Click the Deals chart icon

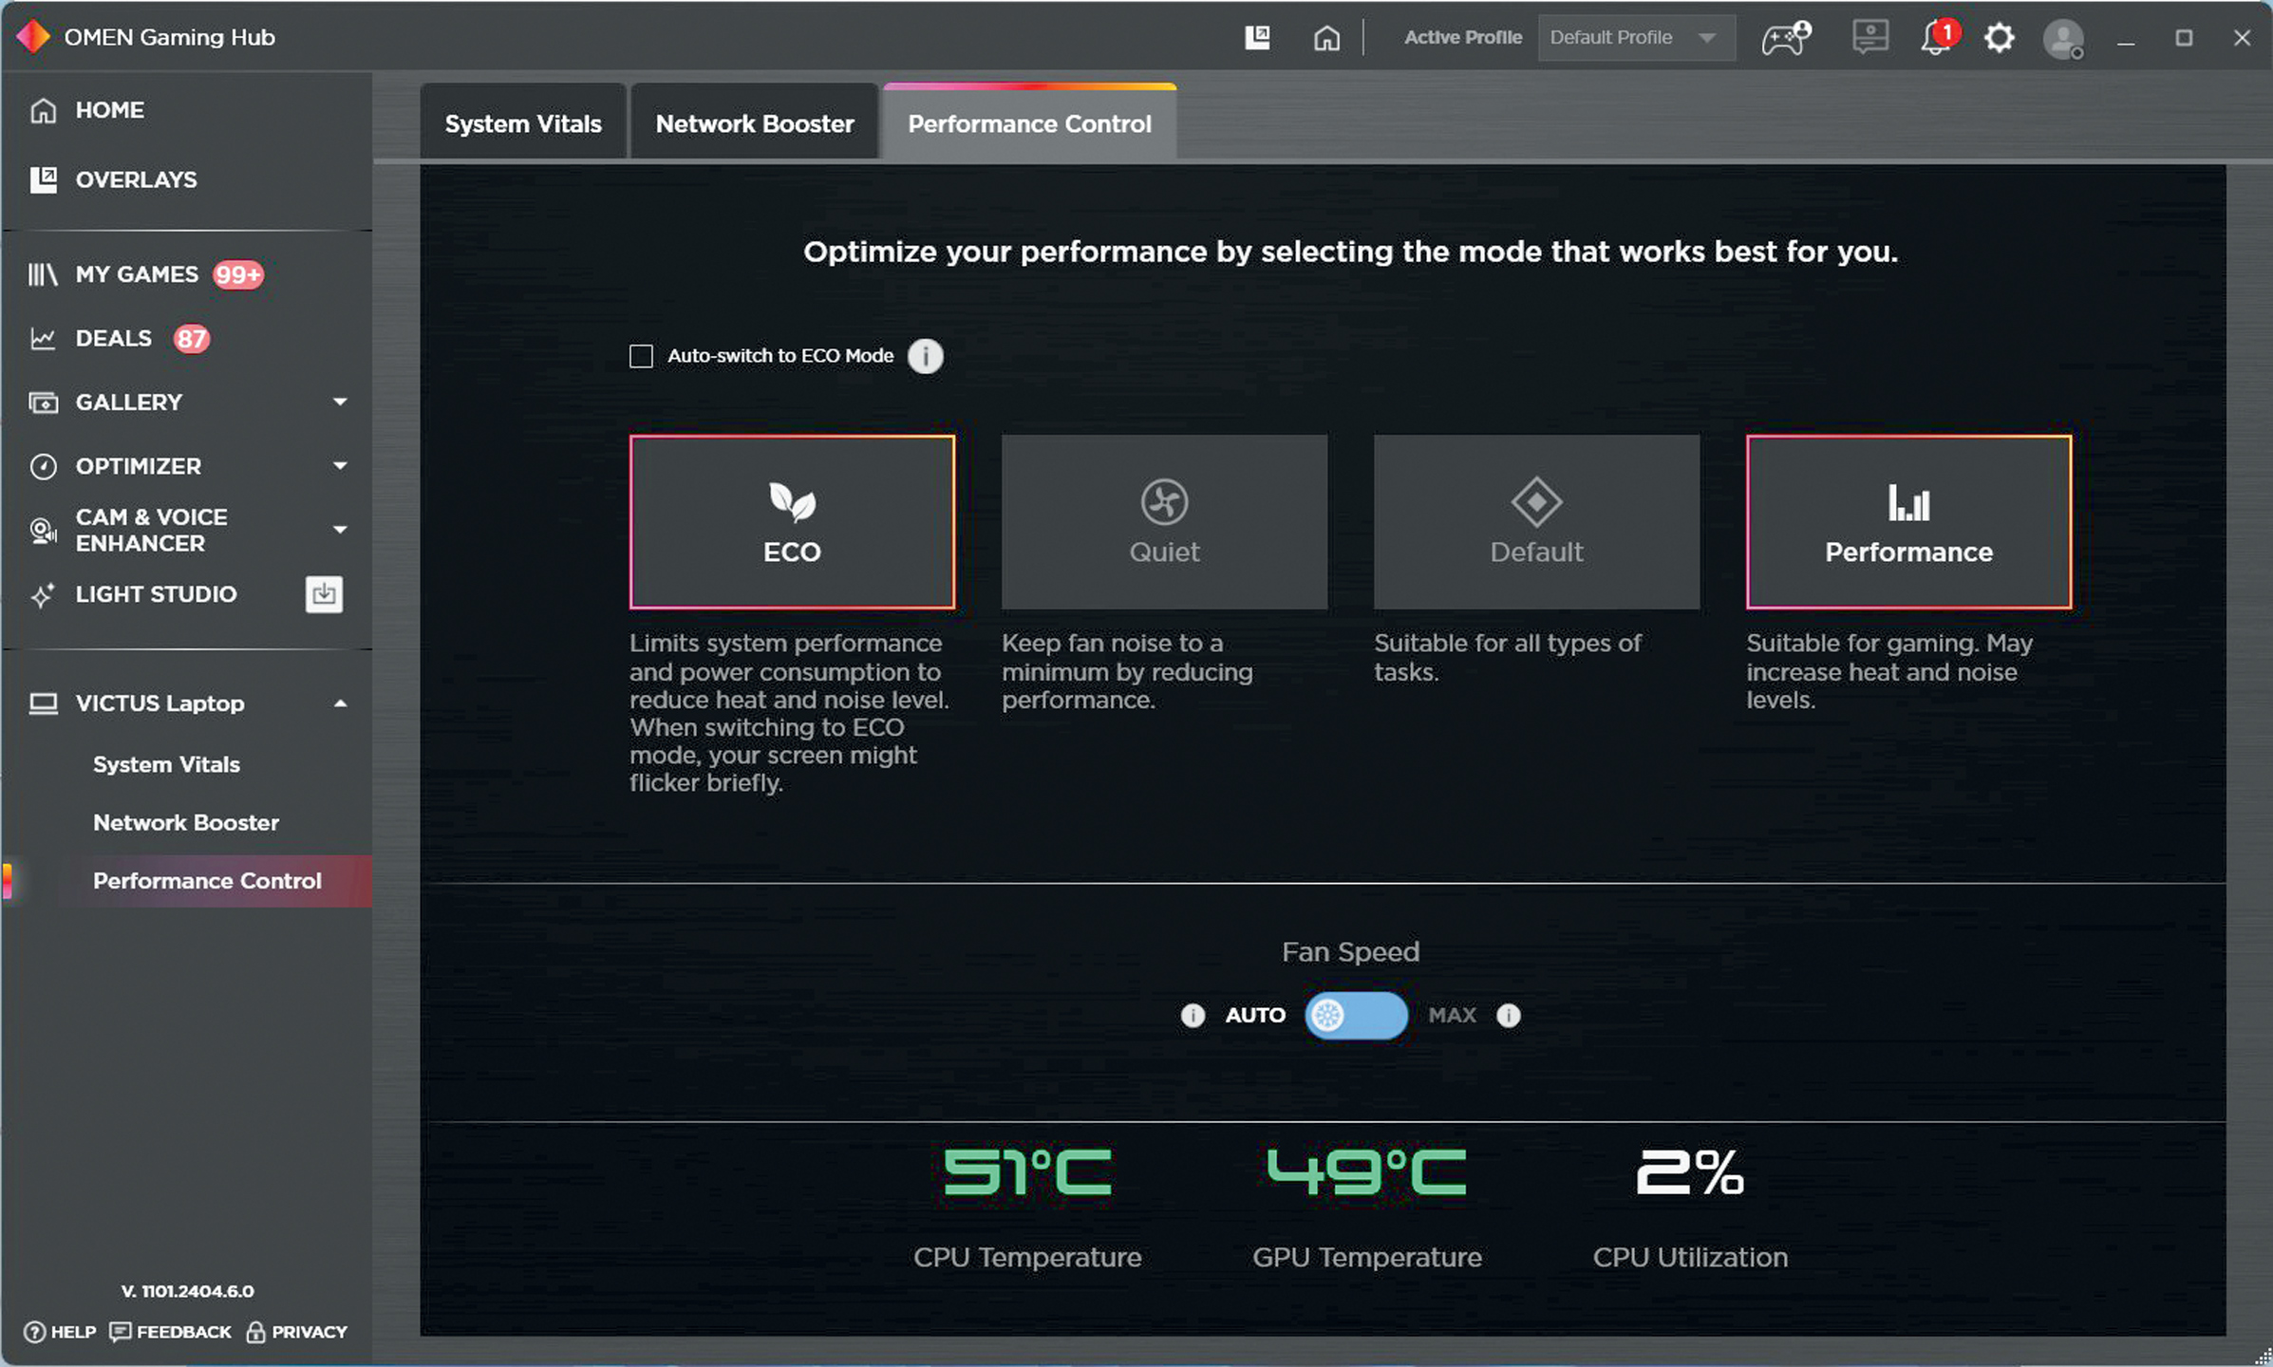(x=43, y=339)
